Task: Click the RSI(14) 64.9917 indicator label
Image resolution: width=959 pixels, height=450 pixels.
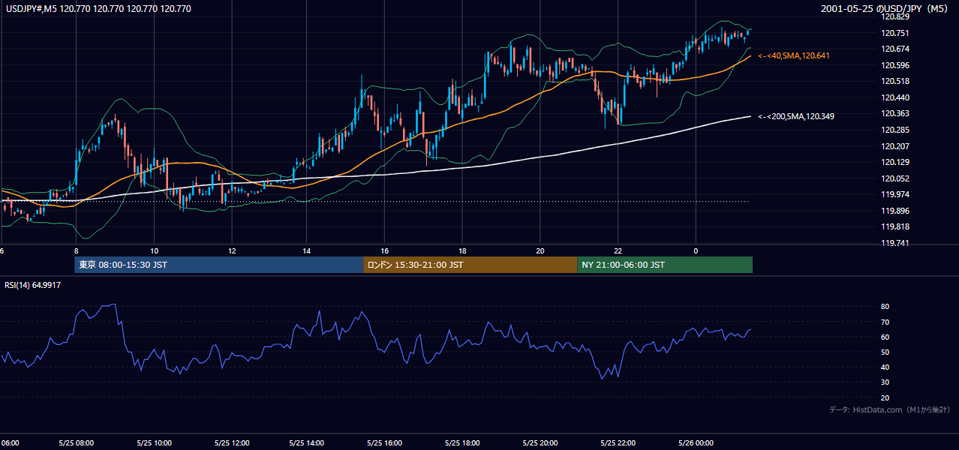Action: coord(33,285)
